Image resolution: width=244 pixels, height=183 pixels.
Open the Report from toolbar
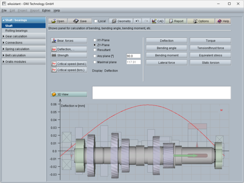(176, 21)
